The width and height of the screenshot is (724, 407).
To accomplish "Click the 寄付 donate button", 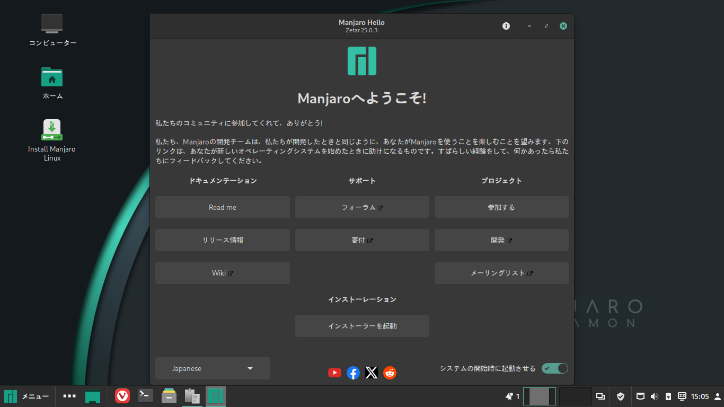I will point(362,240).
